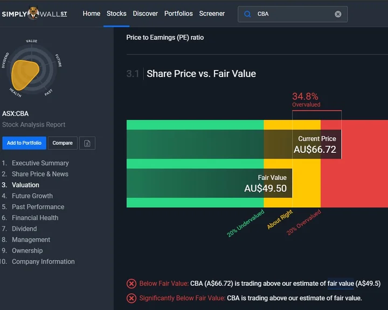The image size is (388, 310).
Task: Open the Financial Health section
Action: [35, 218]
